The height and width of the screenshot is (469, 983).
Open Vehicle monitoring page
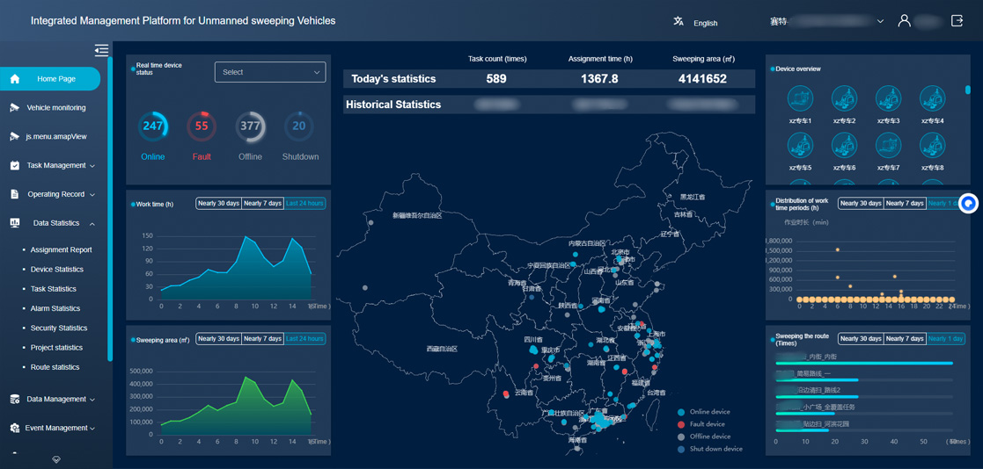[55, 108]
